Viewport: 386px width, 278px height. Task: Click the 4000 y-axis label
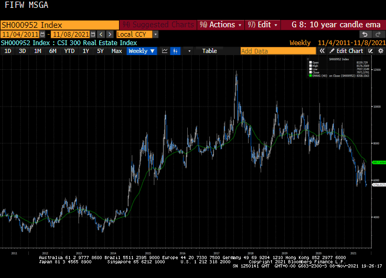click(377, 217)
